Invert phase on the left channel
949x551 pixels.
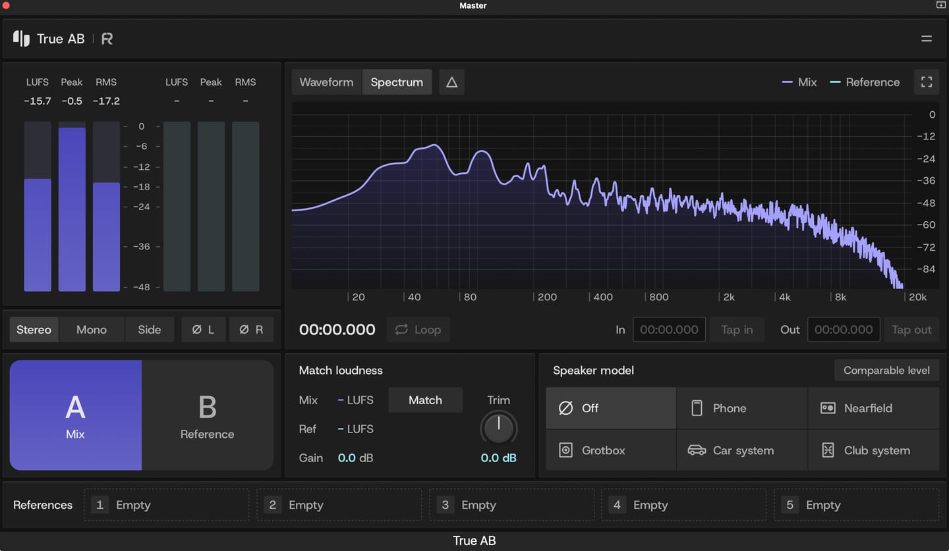tap(203, 330)
